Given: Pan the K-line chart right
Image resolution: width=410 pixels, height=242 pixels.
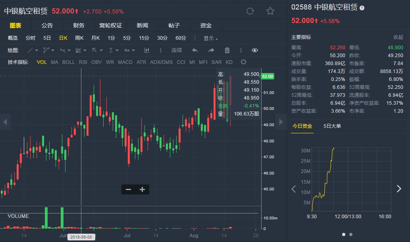Looking at the screenshot, I should click(281, 122).
